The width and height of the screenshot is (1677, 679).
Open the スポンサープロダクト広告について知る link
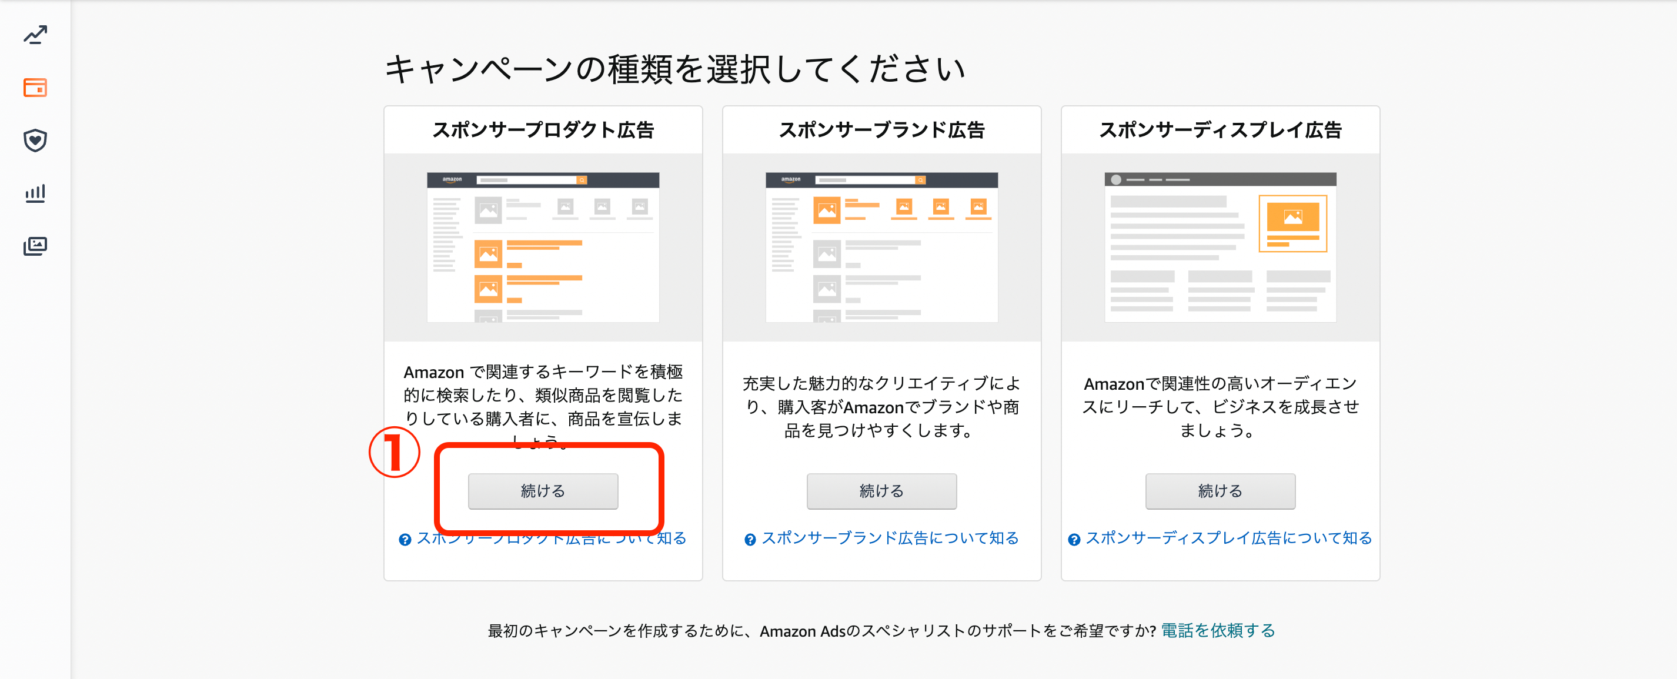pyautogui.click(x=552, y=538)
